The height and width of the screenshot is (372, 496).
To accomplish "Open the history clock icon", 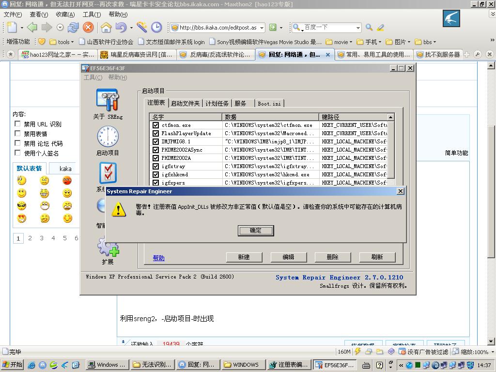I will point(156,27).
